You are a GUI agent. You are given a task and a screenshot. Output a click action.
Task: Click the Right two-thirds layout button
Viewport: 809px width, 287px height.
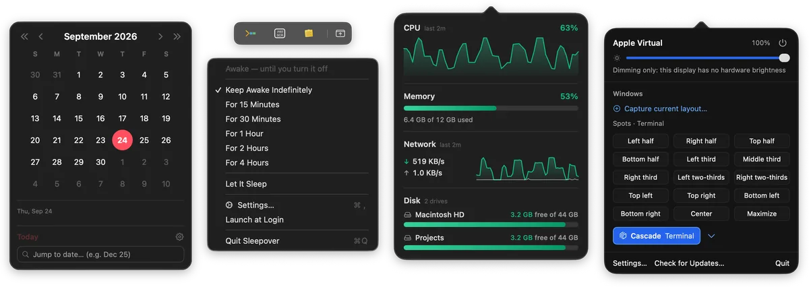pyautogui.click(x=762, y=177)
